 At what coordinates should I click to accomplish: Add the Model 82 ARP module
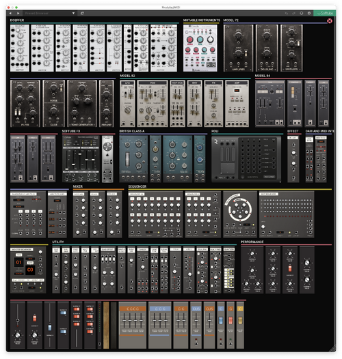237,104
